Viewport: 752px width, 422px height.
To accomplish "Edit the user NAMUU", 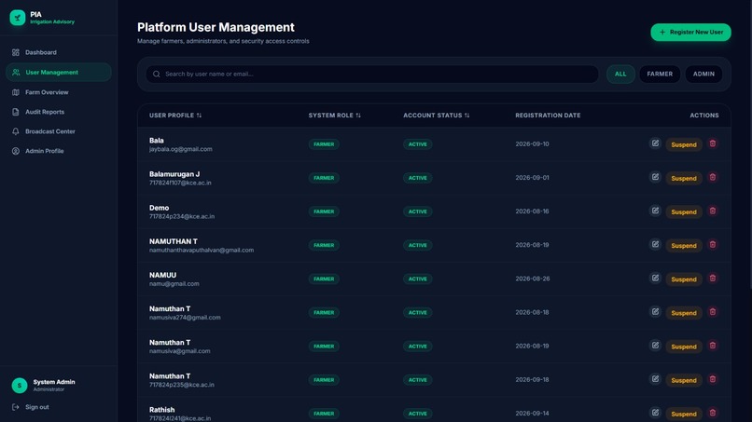I will [655, 279].
